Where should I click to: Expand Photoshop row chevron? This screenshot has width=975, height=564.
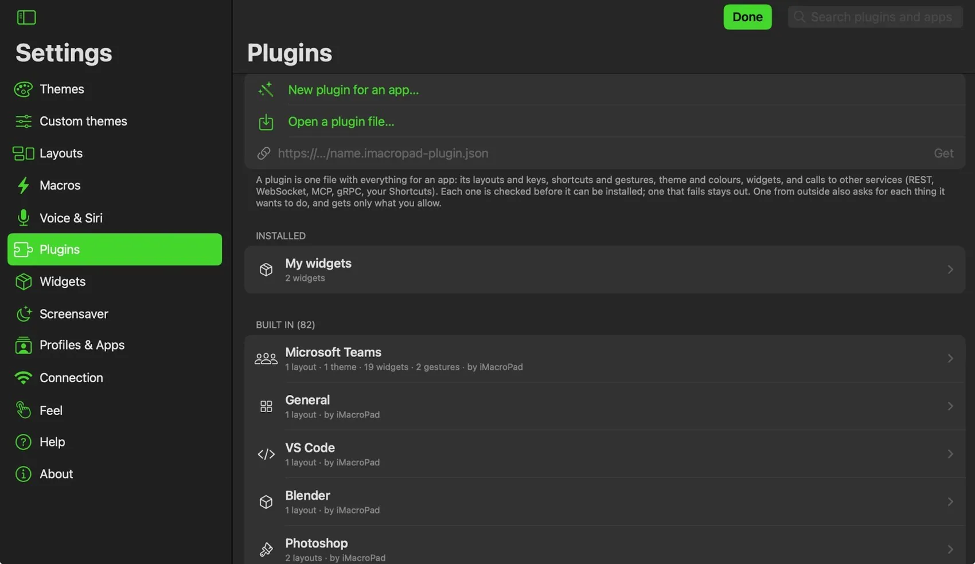pos(950,550)
